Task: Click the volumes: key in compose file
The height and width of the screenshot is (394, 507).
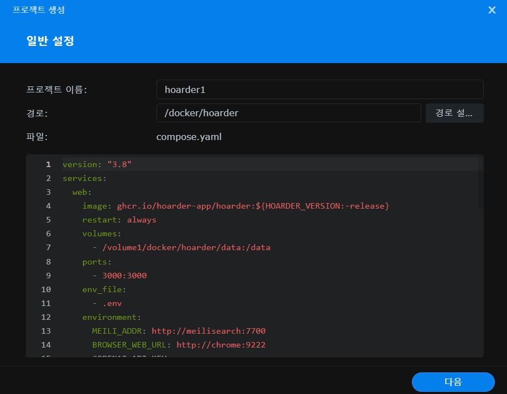Action: tap(101, 234)
